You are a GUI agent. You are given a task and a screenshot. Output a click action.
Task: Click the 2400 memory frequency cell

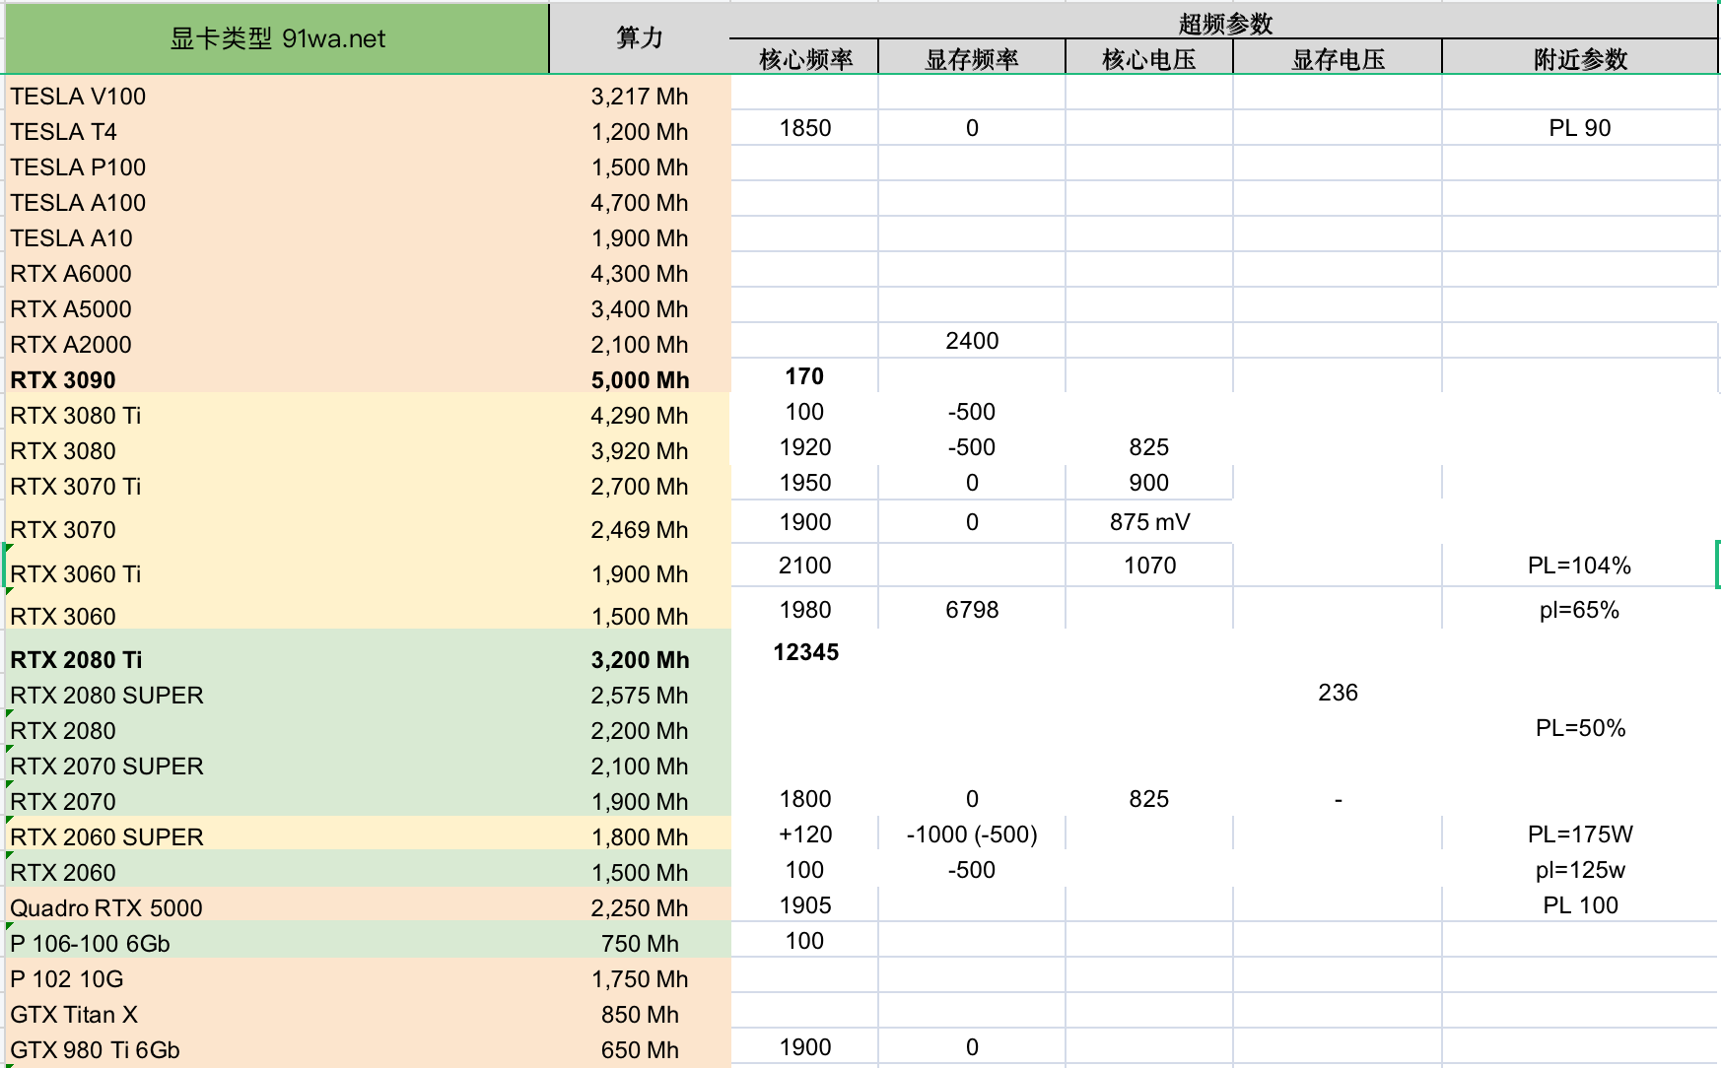tap(972, 341)
